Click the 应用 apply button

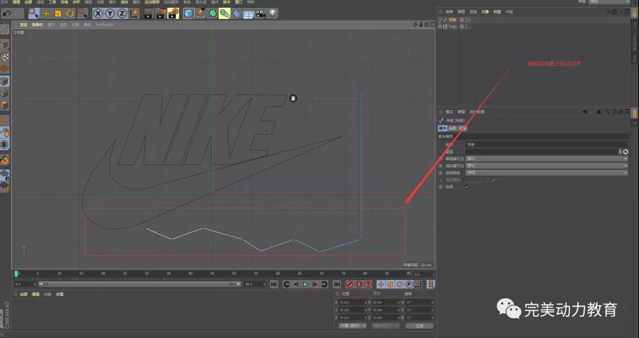[419, 326]
